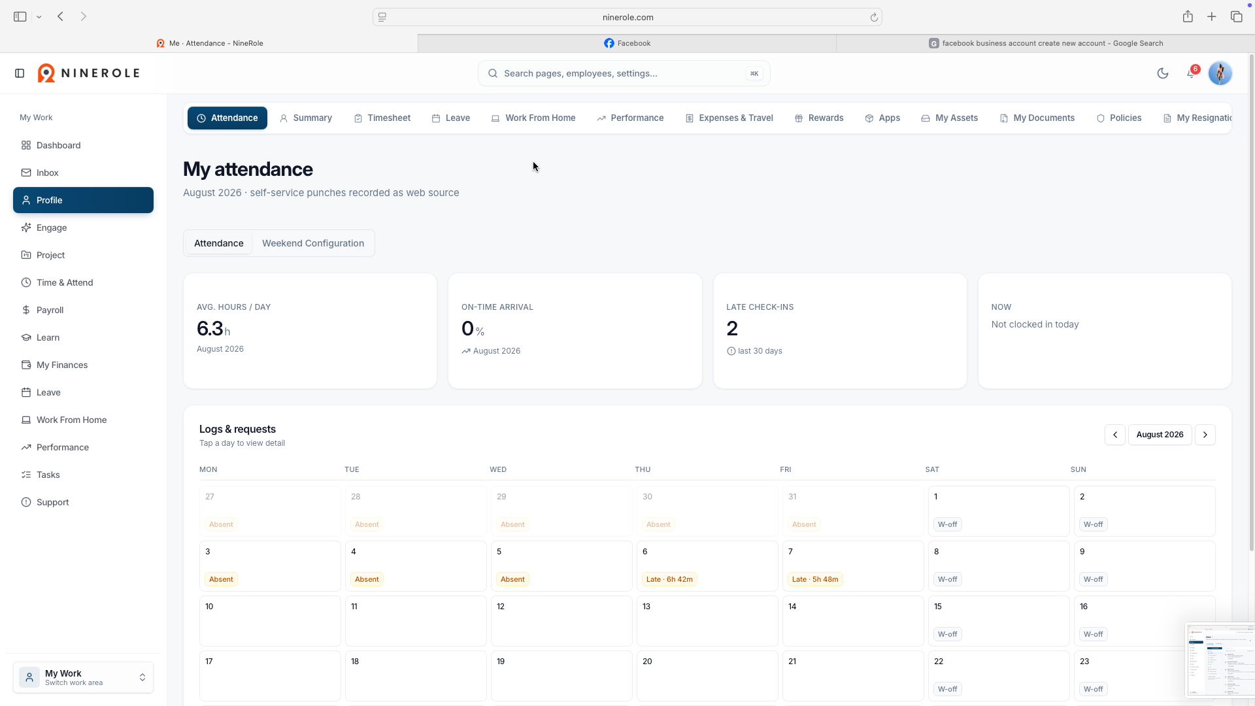
Task: Go to next month in calendar
Action: [x=1205, y=435]
